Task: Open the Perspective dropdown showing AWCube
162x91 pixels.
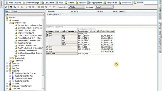Action: click(76, 7)
